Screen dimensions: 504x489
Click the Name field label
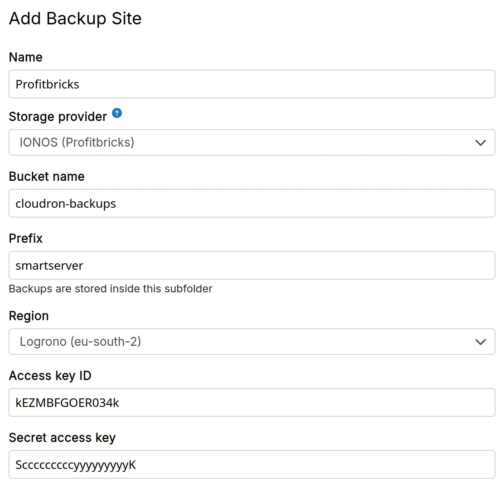click(x=26, y=57)
